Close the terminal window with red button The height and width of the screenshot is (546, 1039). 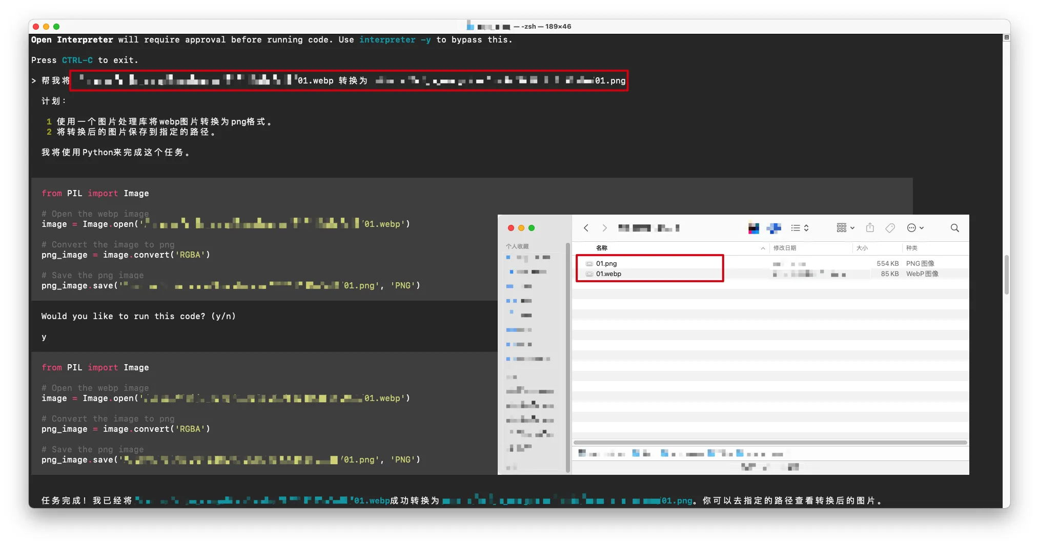click(36, 27)
